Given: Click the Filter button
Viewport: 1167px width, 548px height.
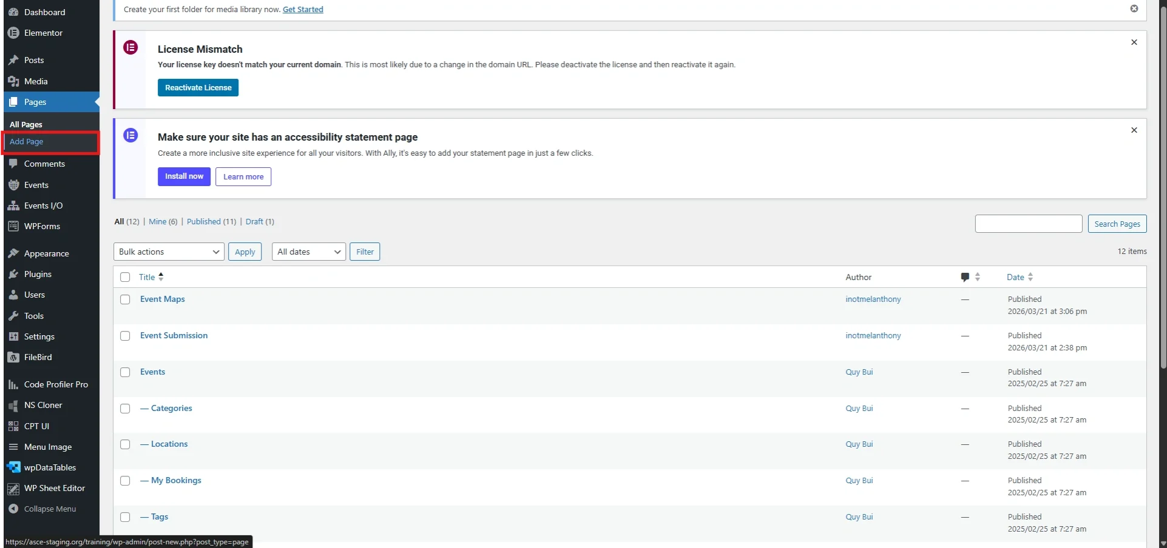Looking at the screenshot, I should pos(365,252).
